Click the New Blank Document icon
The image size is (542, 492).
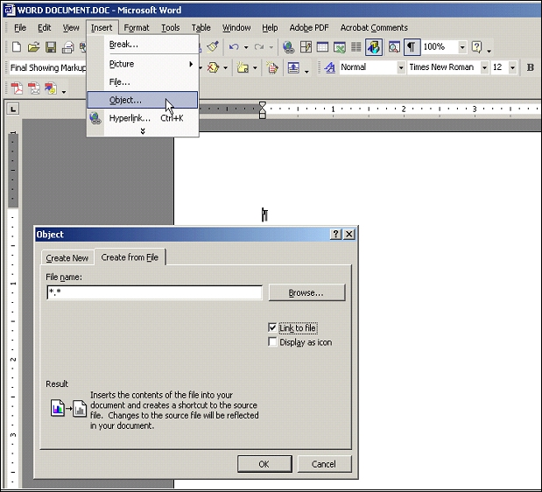17,47
